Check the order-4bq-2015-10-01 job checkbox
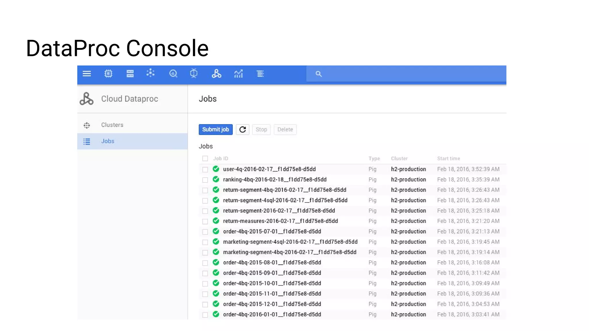Image resolution: width=589 pixels, height=331 pixels. [x=205, y=284]
